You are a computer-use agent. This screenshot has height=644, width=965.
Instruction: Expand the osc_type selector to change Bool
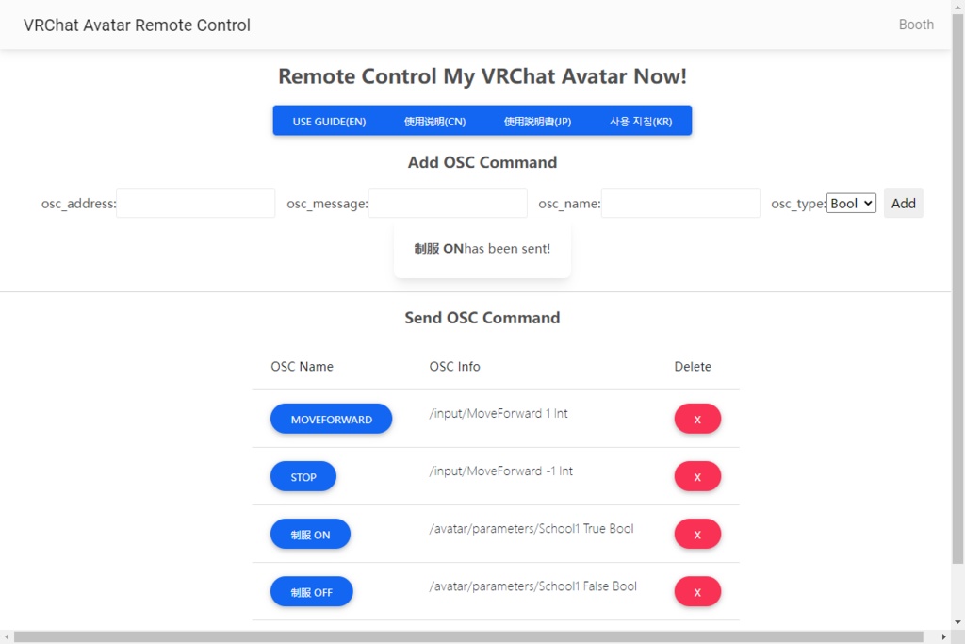[x=851, y=203]
